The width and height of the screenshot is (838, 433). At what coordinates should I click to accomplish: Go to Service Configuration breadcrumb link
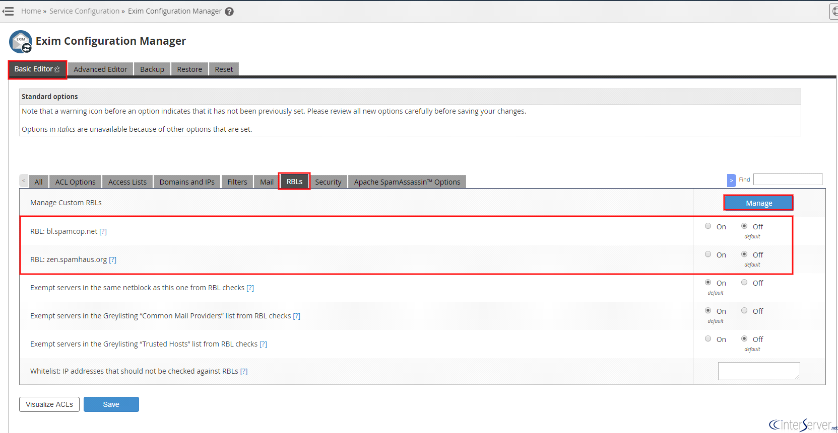pos(84,11)
